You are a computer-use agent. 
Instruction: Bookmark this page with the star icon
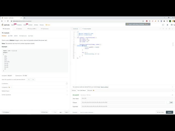click(143, 21)
